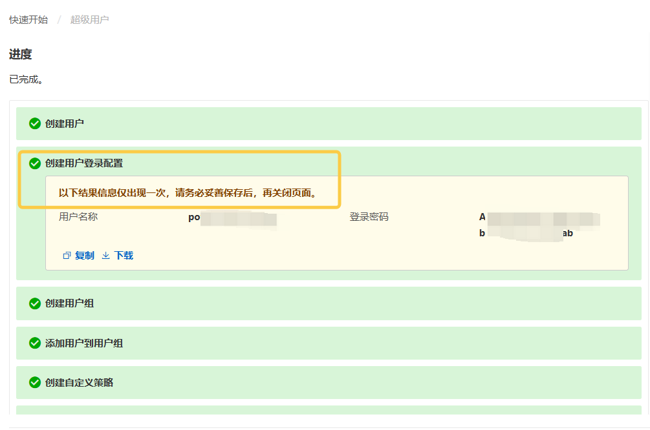The image size is (650, 430).
Task: Click the green checkmark beside 创建用户组
Action: (x=35, y=303)
